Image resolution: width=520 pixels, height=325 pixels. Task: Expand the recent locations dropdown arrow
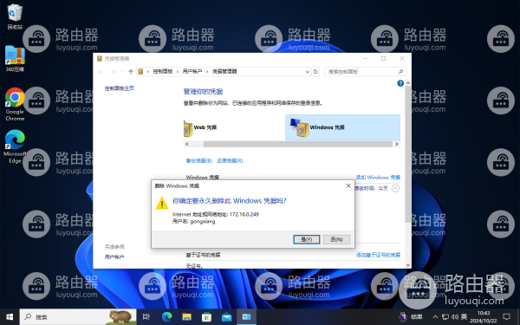click(122, 72)
